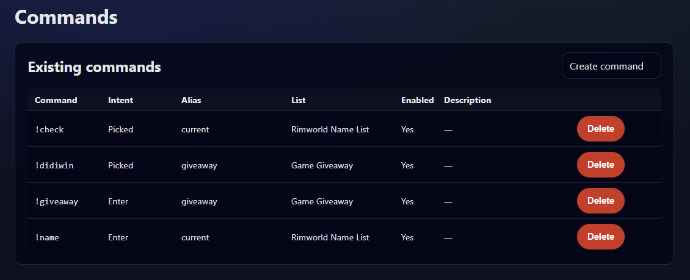
Task: Click the Enabled column header
Action: click(x=417, y=100)
